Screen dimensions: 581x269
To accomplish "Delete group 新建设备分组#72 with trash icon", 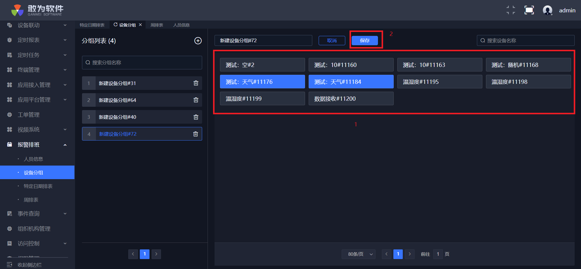I will (195, 134).
